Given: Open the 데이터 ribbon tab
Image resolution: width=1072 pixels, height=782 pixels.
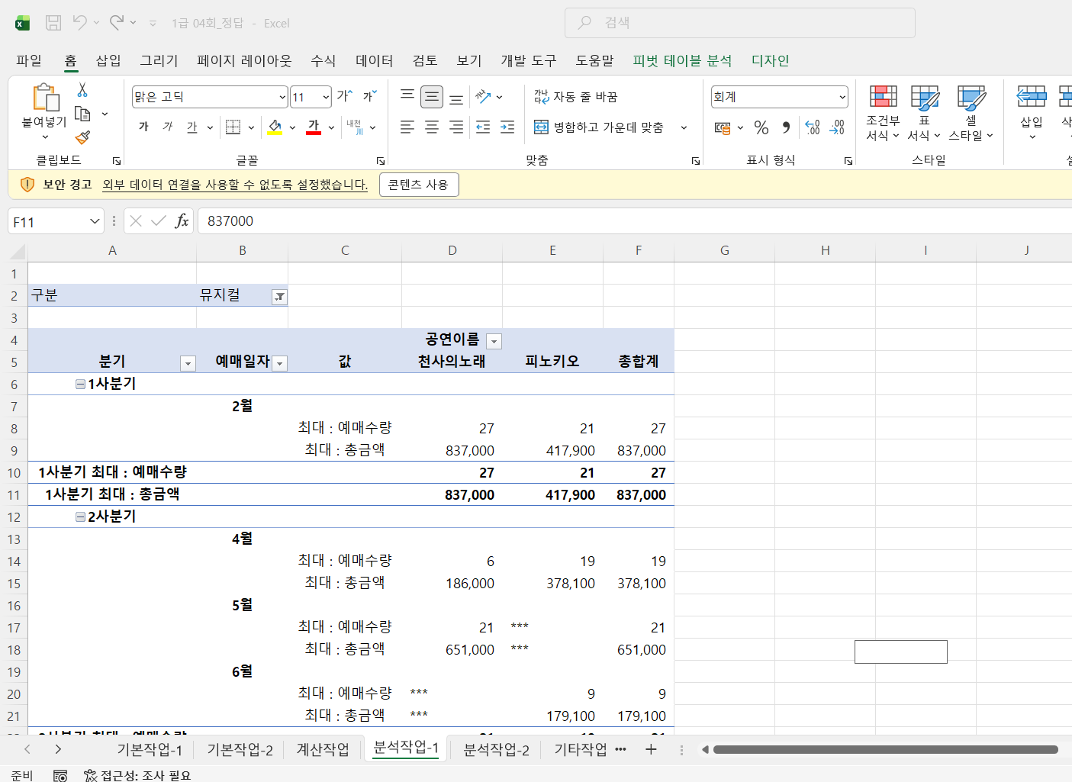Looking at the screenshot, I should coord(374,60).
